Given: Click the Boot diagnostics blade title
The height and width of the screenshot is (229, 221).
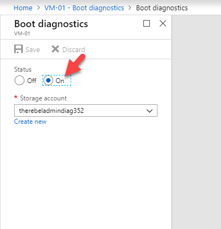Looking at the screenshot, I should (51, 24).
